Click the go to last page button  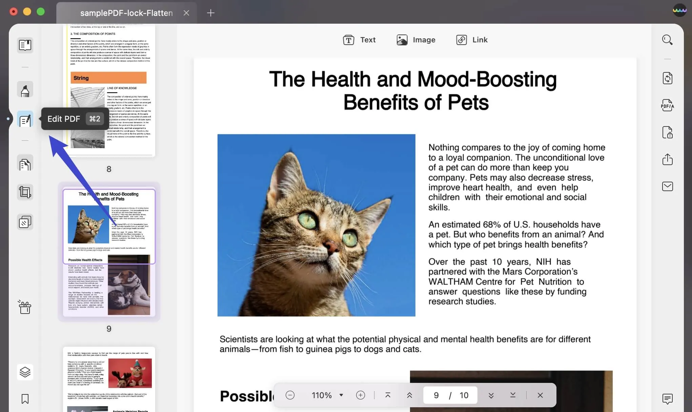click(x=513, y=395)
